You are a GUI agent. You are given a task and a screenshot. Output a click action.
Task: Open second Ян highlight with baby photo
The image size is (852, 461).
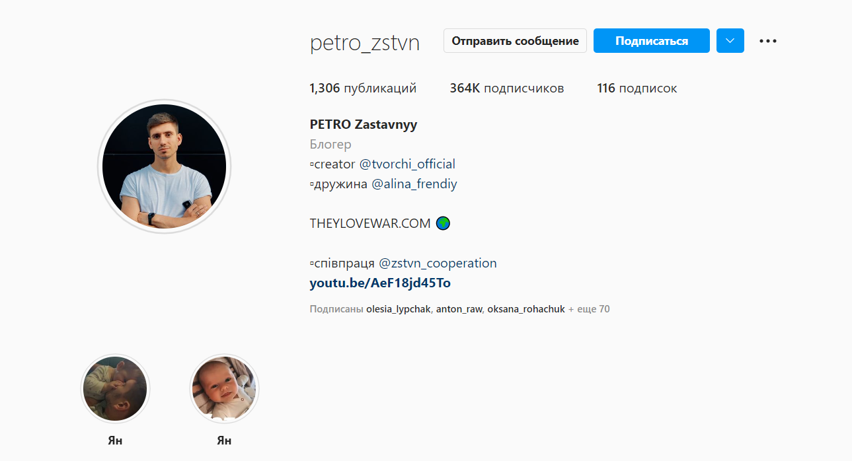(x=224, y=388)
